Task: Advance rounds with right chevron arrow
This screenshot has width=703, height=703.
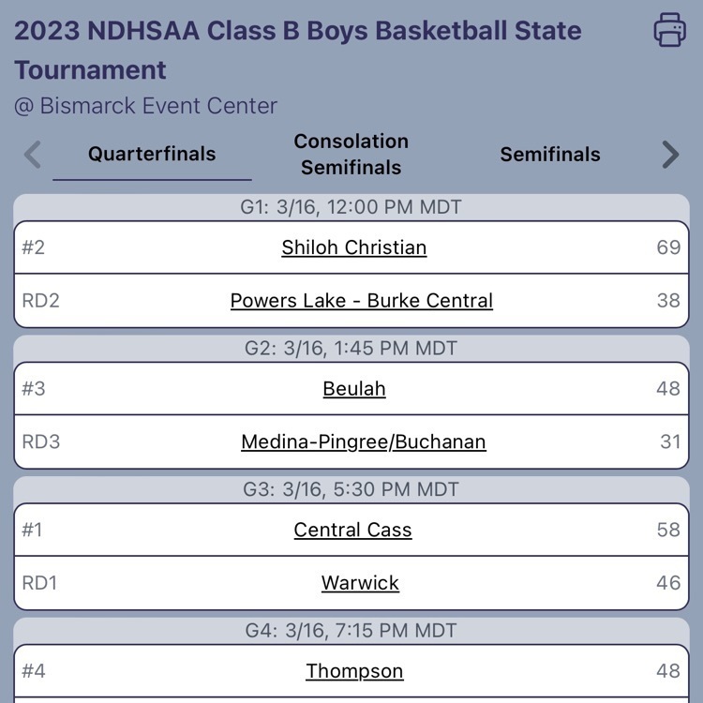Action: point(669,155)
